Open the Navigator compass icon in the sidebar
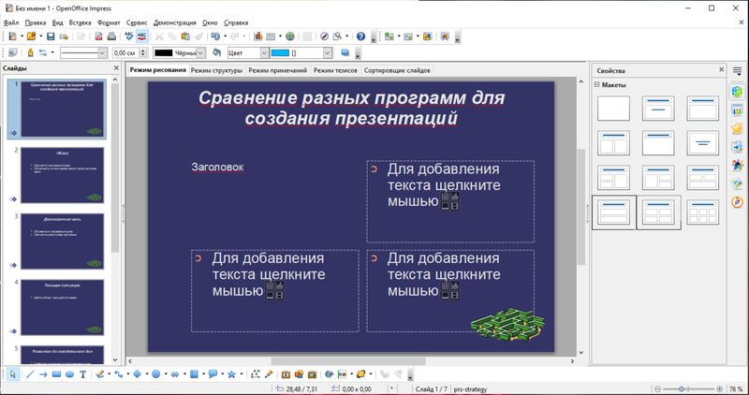Screen dimensions: 749x395 (737, 202)
